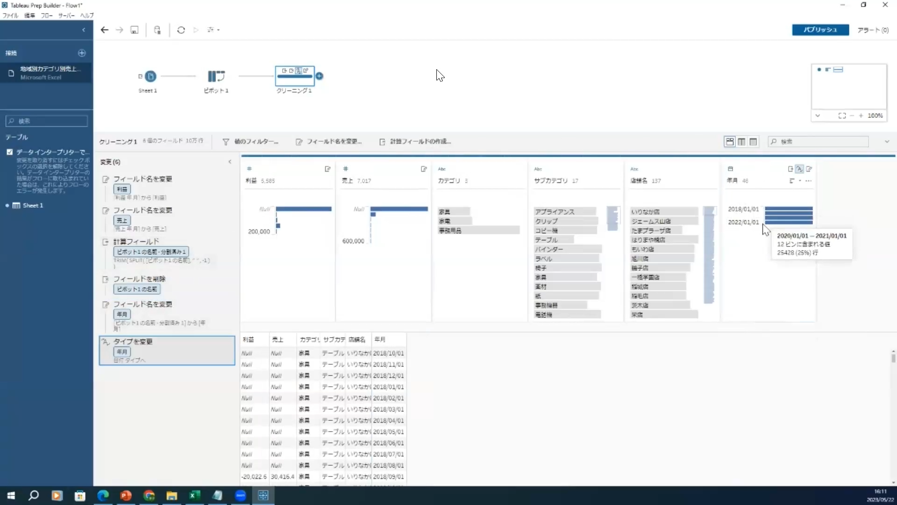Click the 年月 column header in data grid
Image resolution: width=897 pixels, height=505 pixels.
[x=389, y=339]
